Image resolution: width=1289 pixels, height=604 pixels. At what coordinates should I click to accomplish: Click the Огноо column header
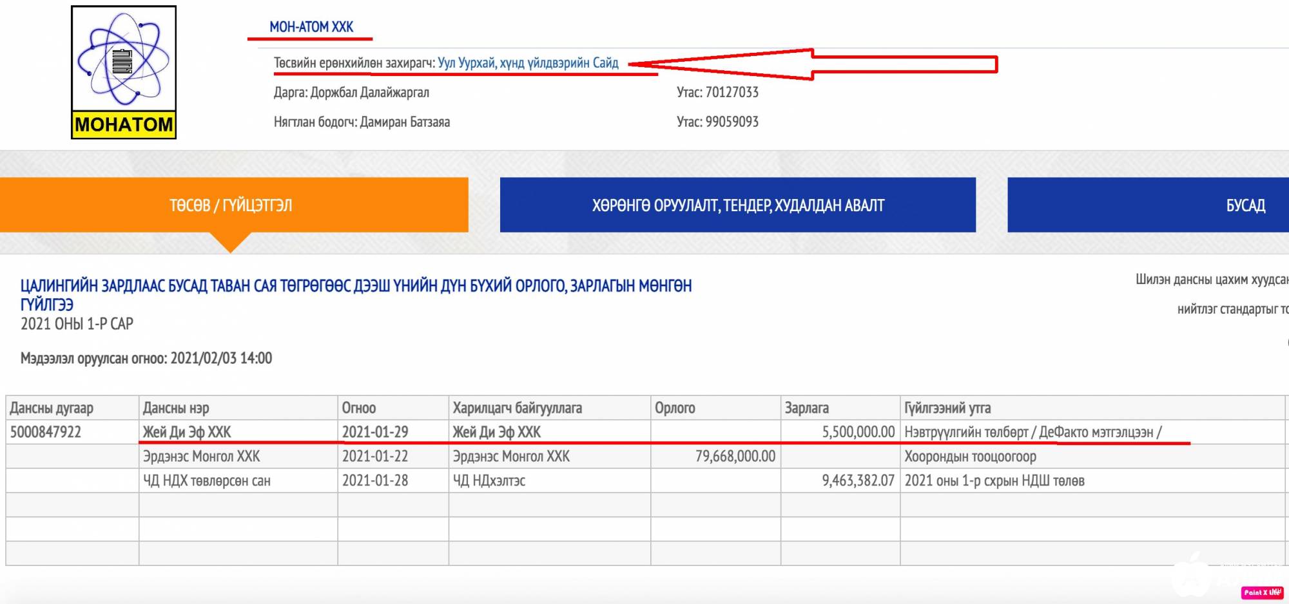click(393, 408)
